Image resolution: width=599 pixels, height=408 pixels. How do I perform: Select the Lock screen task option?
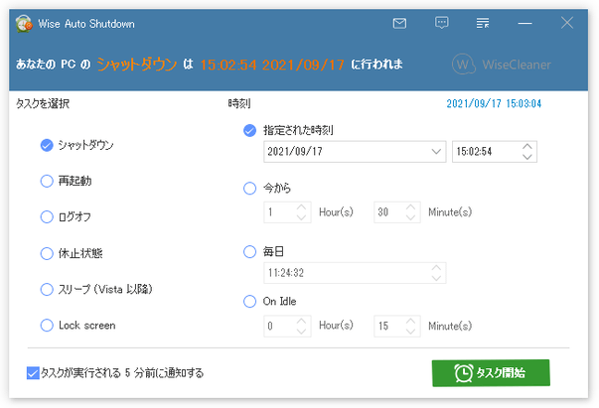pyautogui.click(x=47, y=326)
